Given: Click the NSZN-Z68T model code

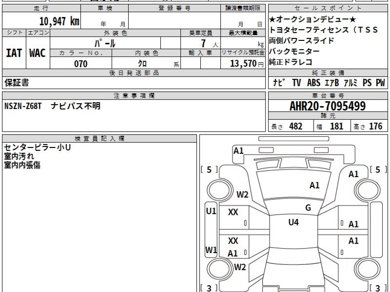Looking at the screenshot, I should click(x=23, y=106).
